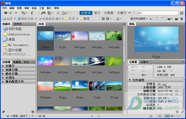The width and height of the screenshot is (186, 119).
Task: Click the delete trash can icon
Action: pyautogui.click(x=182, y=18)
